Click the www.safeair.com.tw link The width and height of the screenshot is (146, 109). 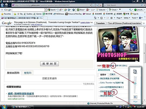click(16, 99)
